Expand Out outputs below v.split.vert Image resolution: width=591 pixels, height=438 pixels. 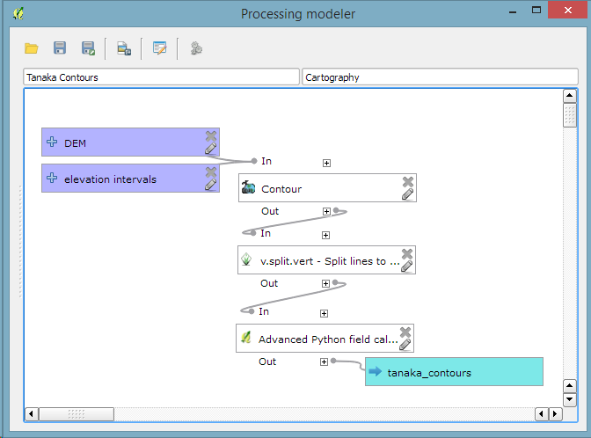click(x=326, y=283)
